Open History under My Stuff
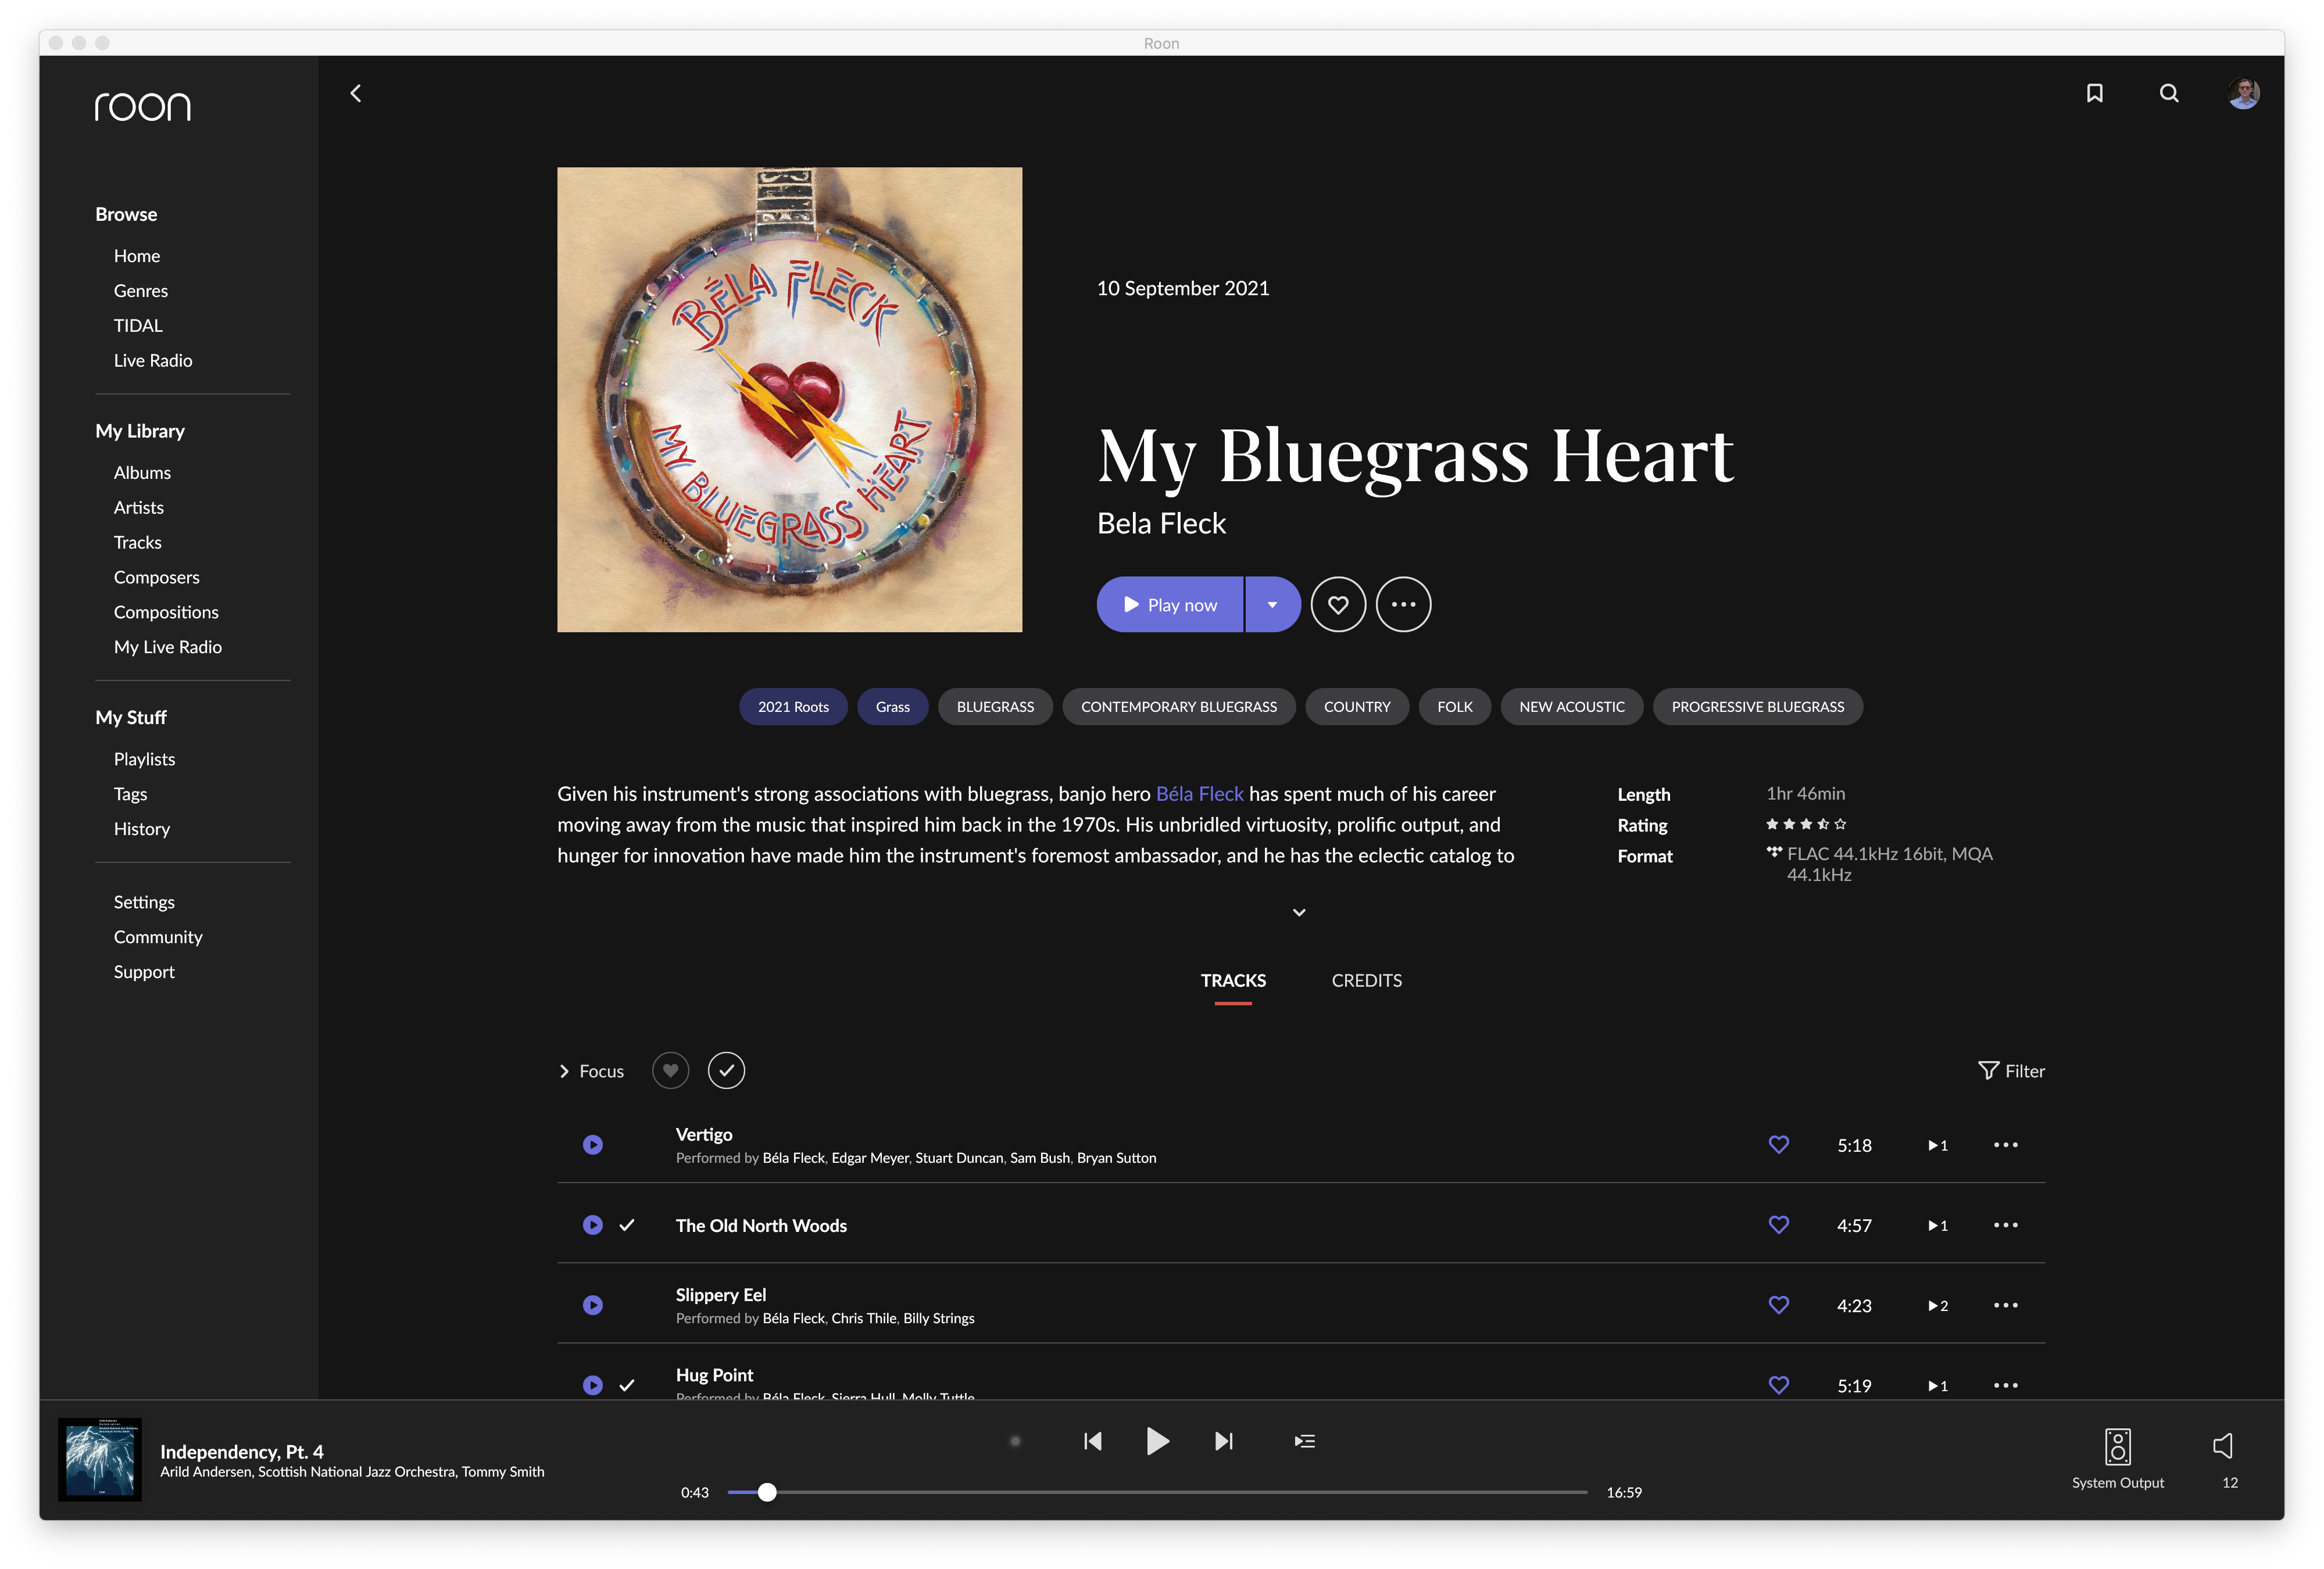2324x1569 pixels. (142, 829)
